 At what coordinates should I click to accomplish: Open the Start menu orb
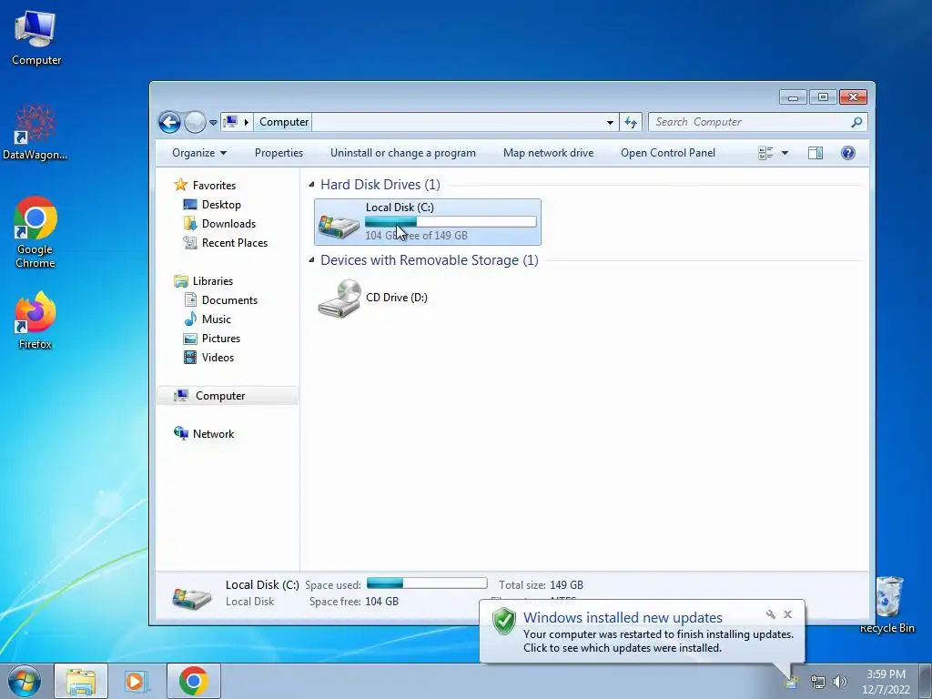[x=24, y=681]
